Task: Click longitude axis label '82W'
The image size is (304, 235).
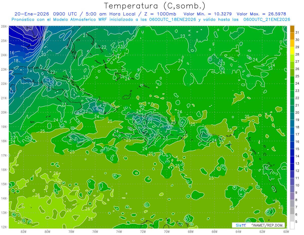Action: 24,231
